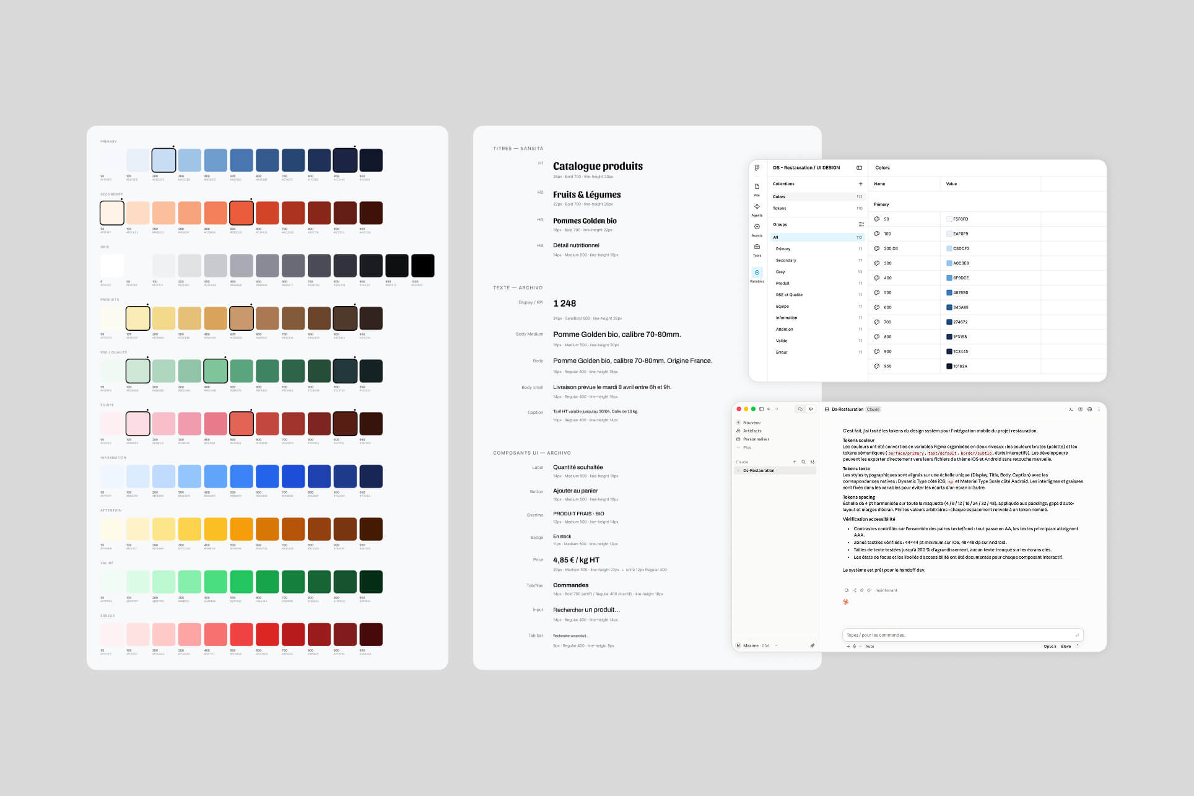Focus the 'Tapez / pour les commandes' input
This screenshot has width=1194, height=796.
[962, 635]
